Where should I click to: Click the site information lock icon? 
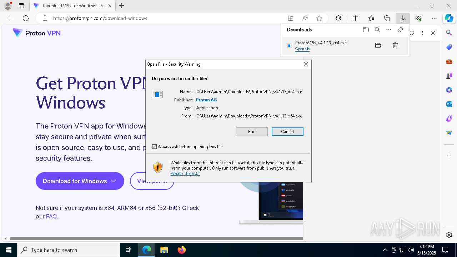(45, 18)
